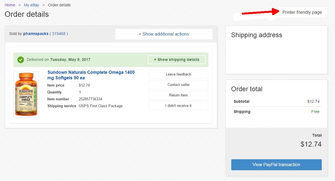Image resolution: width=335 pixels, height=181 pixels.
Task: Open seller pharmapacks profile link
Action: coord(36,34)
